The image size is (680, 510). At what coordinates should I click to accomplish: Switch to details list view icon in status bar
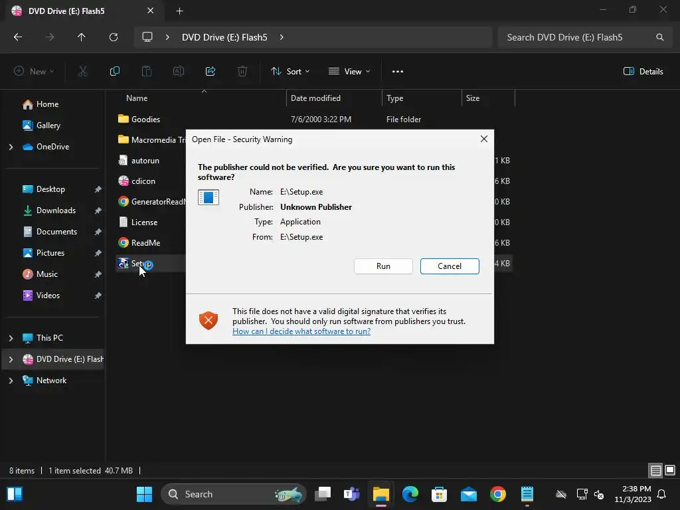655,470
